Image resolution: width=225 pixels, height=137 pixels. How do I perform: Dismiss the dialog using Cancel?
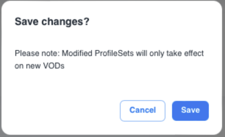click(x=143, y=111)
